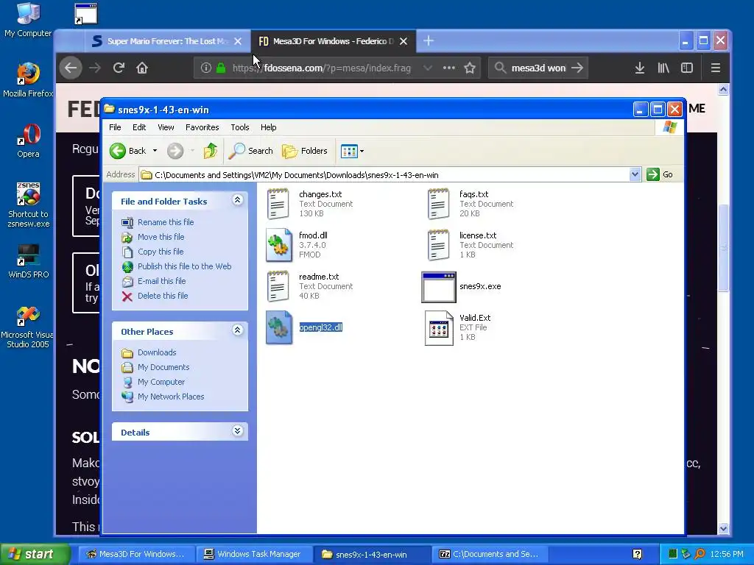The width and height of the screenshot is (754, 565).
Task: Select the opengl32.dll filename text
Action: pos(321,327)
